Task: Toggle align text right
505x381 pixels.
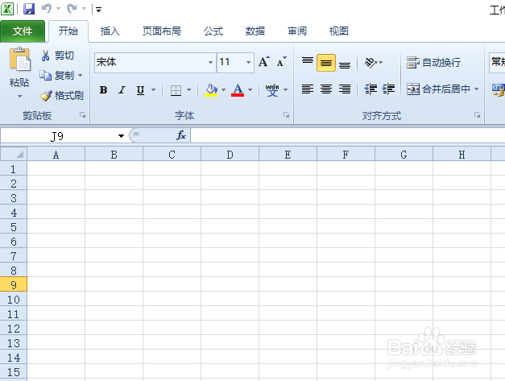Action: [345, 89]
